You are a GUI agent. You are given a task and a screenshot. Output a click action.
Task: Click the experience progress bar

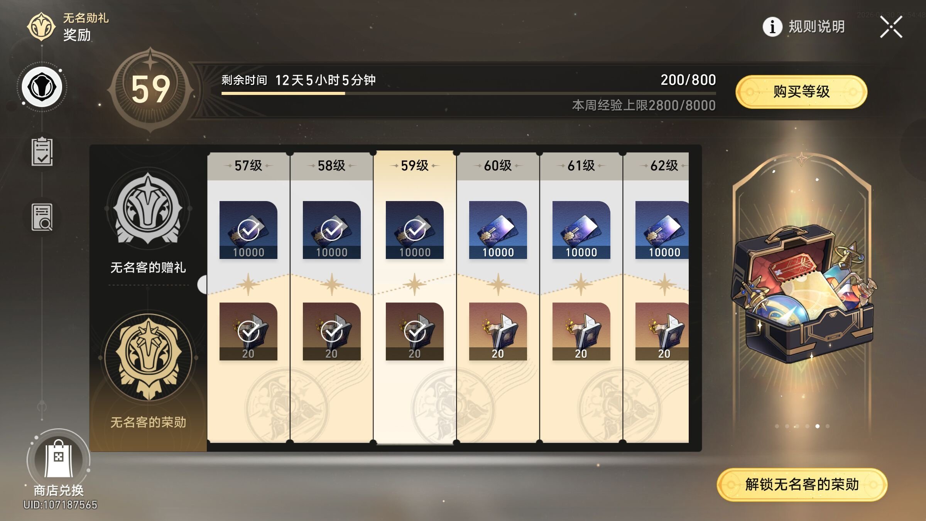pyautogui.click(x=468, y=93)
